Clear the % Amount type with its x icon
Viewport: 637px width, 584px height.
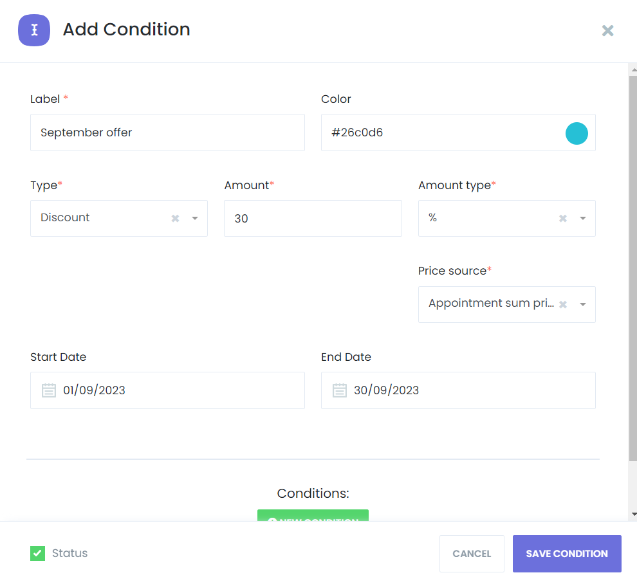pos(562,218)
